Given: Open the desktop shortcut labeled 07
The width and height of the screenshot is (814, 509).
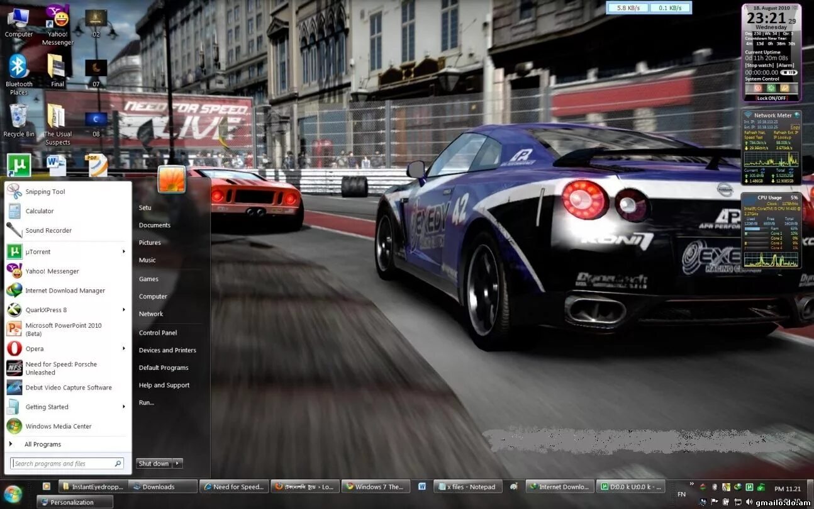Looking at the screenshot, I should click(x=96, y=73).
